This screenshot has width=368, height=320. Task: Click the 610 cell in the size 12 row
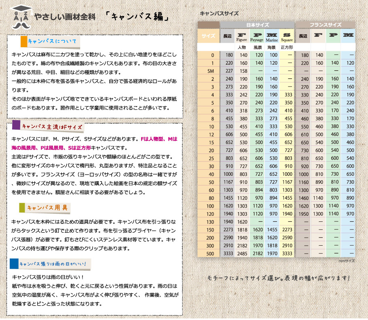click(x=305, y=135)
